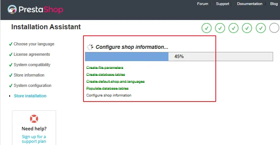Open the Documentation link

[250, 4]
